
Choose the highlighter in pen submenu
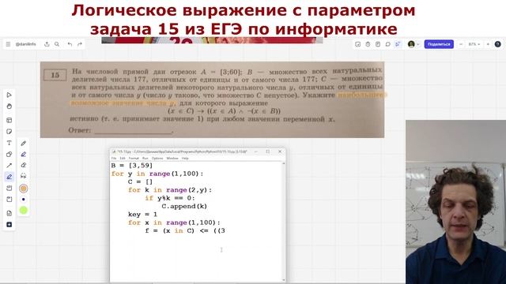click(23, 155)
